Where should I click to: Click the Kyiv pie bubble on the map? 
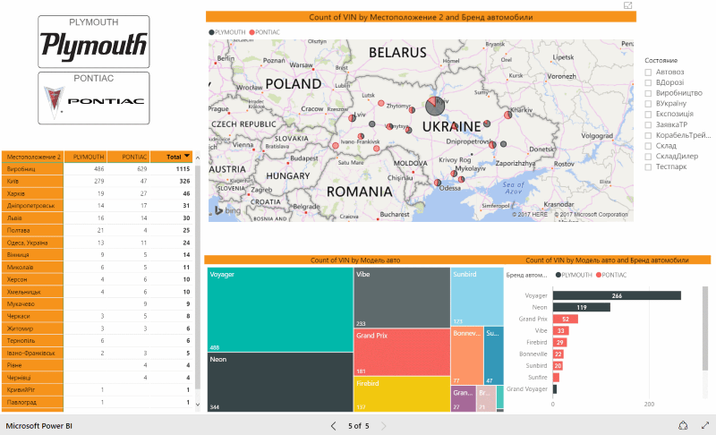[x=435, y=106]
